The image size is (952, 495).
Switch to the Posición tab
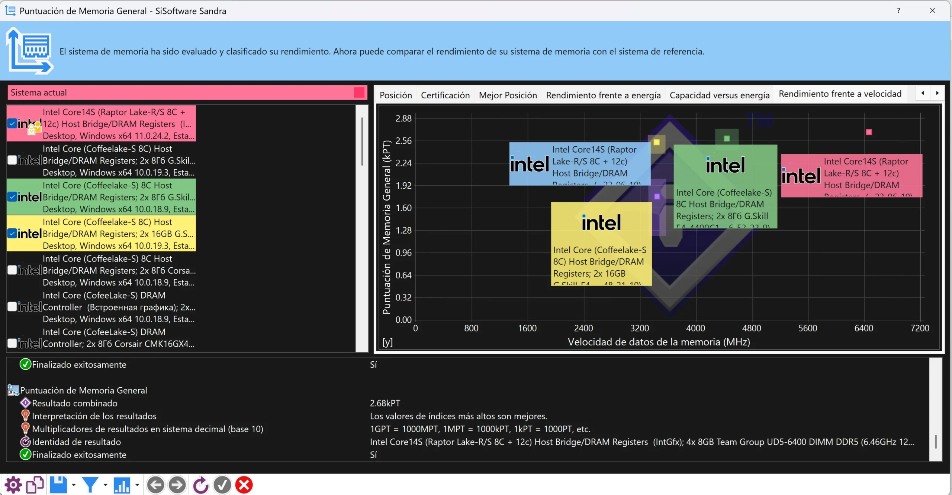coord(396,95)
